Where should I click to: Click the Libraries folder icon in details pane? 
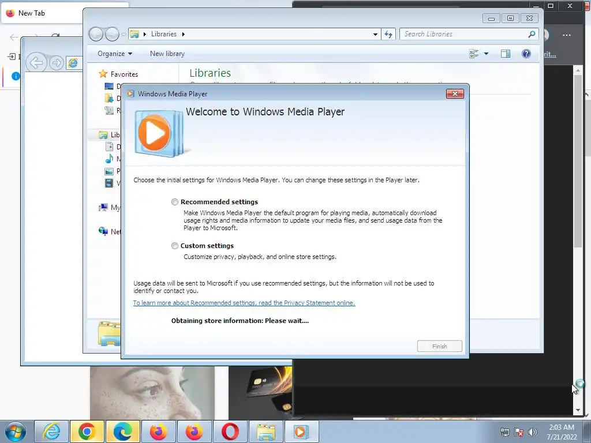pos(109,333)
